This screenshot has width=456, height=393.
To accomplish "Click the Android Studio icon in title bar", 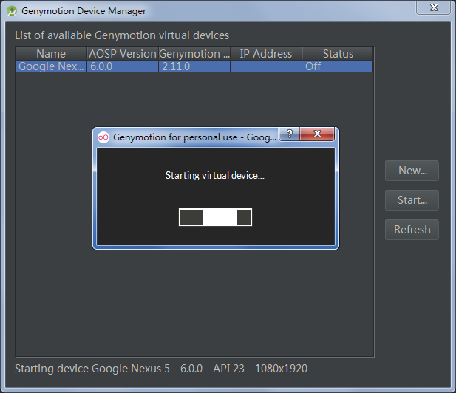I will point(12,11).
